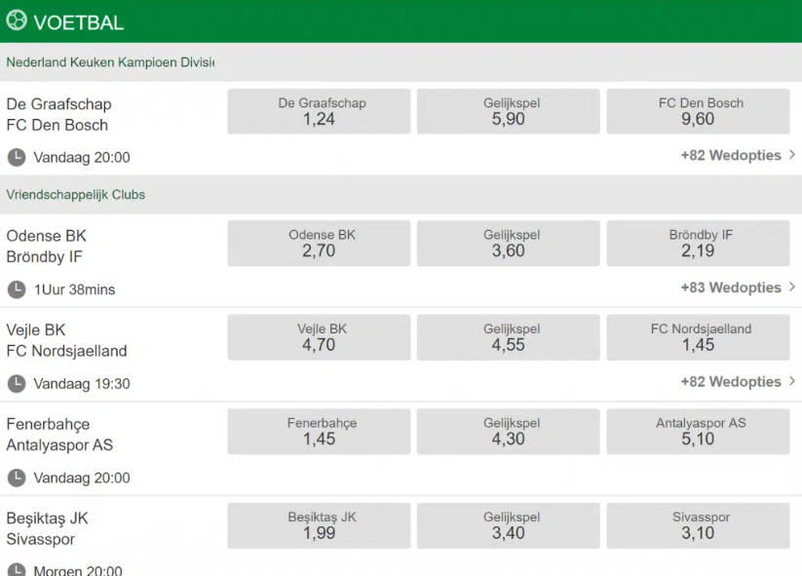The height and width of the screenshot is (576, 802).
Task: Choose Bröndby IF odds 2,19
Action: click(x=698, y=244)
